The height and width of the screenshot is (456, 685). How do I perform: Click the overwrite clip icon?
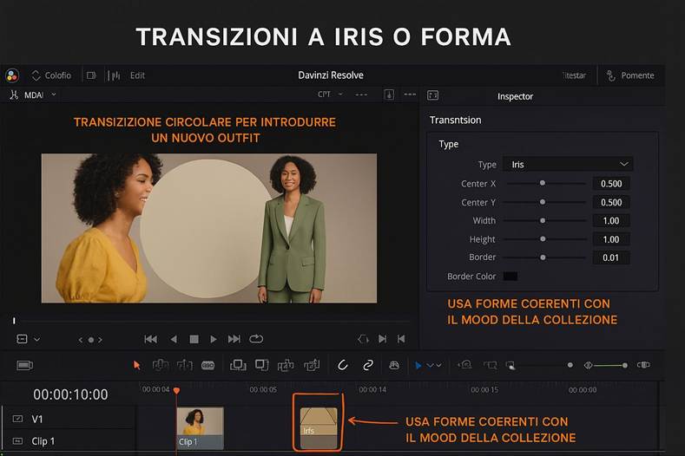261,365
